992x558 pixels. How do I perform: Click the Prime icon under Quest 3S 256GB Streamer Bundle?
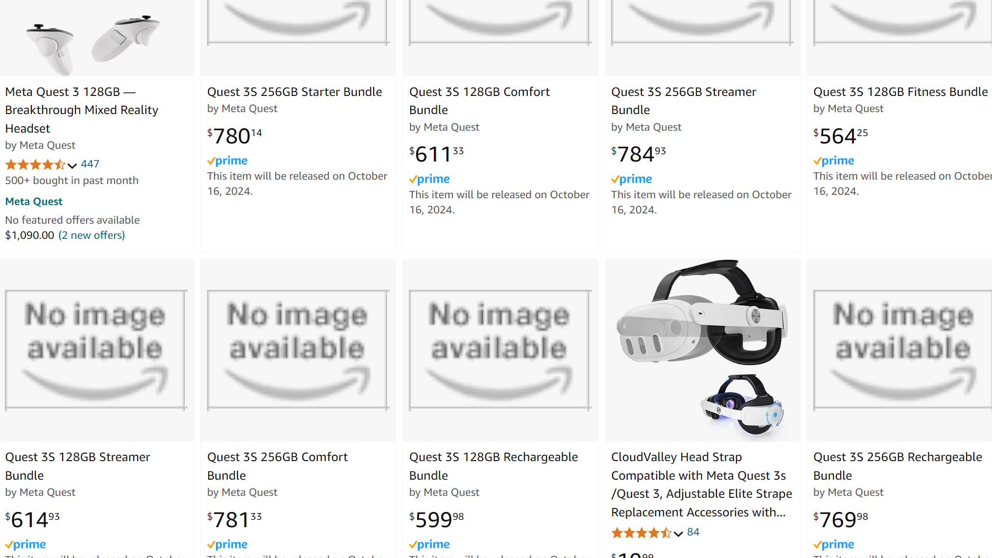pos(631,179)
